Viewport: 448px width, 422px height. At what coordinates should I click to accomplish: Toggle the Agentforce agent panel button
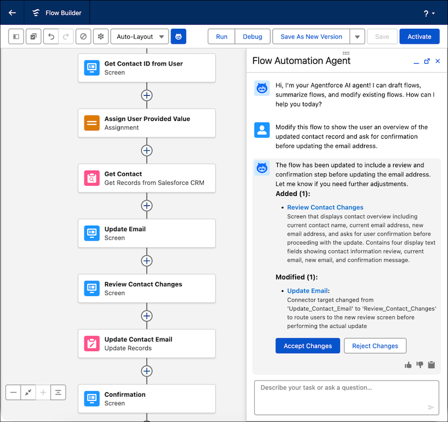pos(179,36)
